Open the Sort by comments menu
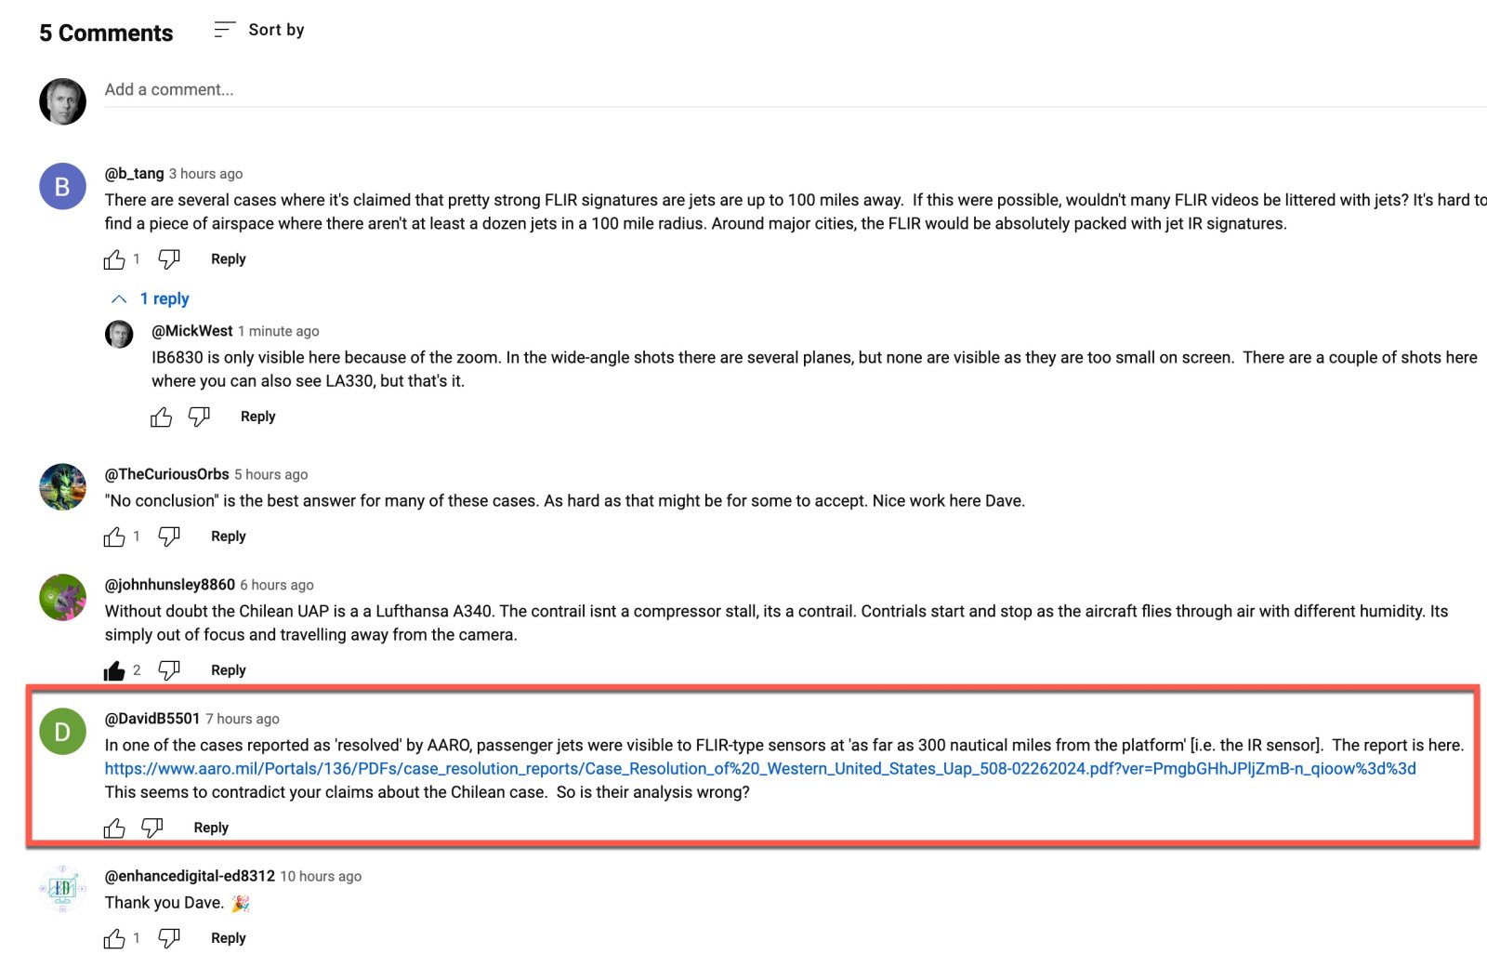The width and height of the screenshot is (1487, 954). click(x=259, y=31)
